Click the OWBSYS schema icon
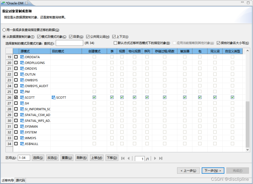 point(22,80)
